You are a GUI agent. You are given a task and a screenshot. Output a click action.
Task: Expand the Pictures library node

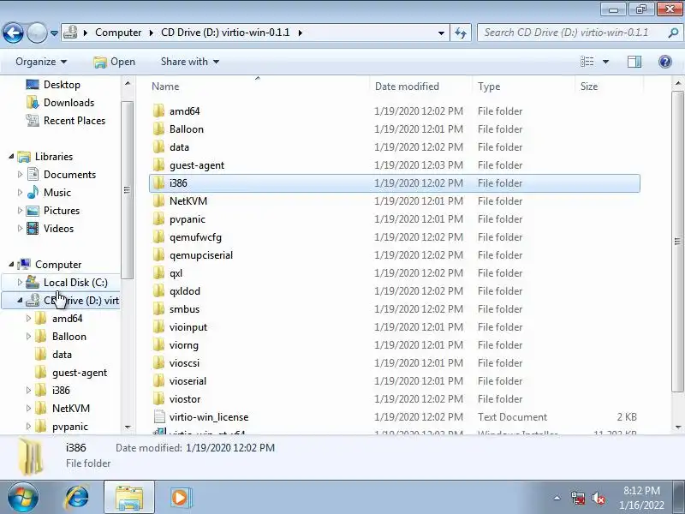20,210
